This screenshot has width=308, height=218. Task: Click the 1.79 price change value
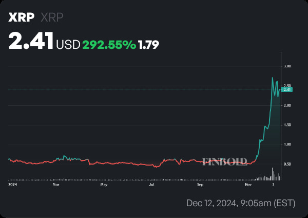[148, 45]
